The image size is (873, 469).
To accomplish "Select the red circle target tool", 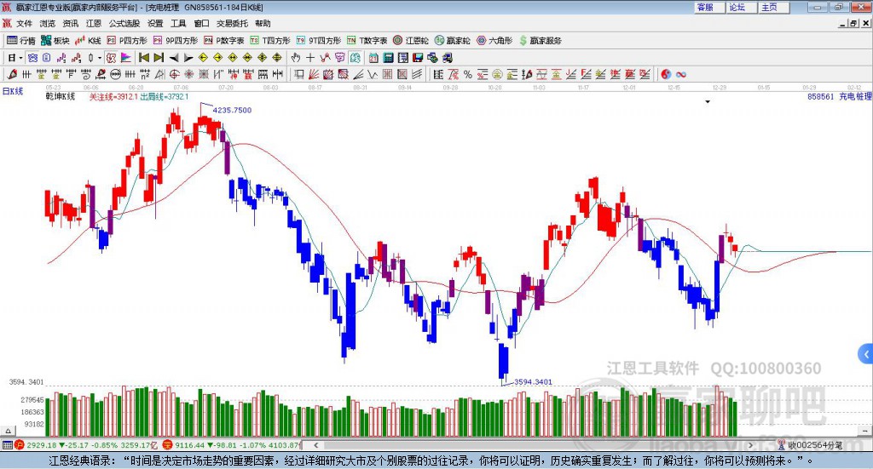I will 174,74.
